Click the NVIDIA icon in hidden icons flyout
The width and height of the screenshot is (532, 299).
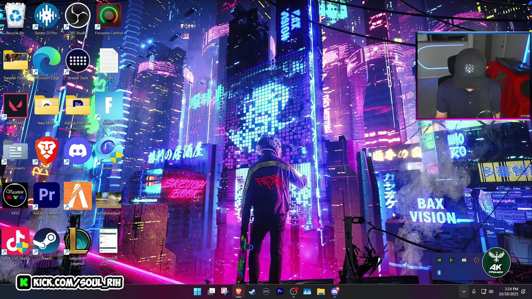[439, 260]
